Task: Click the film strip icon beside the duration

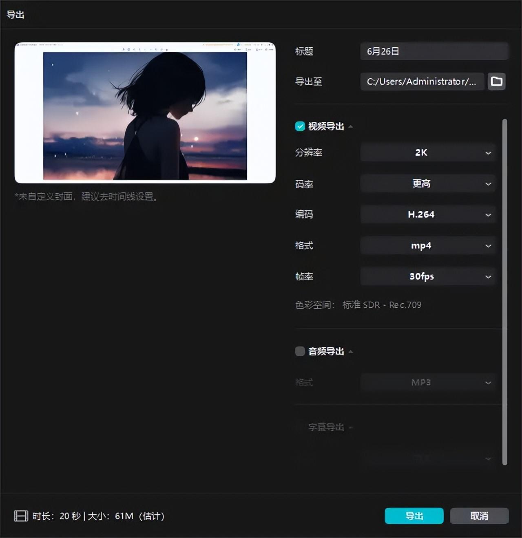Action: [21, 516]
